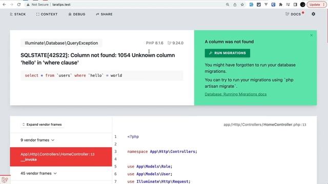Click the use App\Models\User code line
Screen dimensions: 328x184
click(x=150, y=174)
